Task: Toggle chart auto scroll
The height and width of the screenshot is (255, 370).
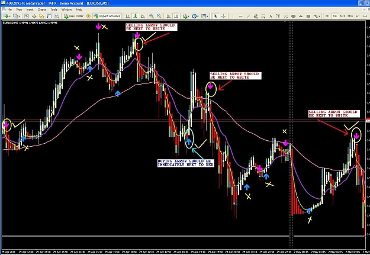Action: click(168, 16)
